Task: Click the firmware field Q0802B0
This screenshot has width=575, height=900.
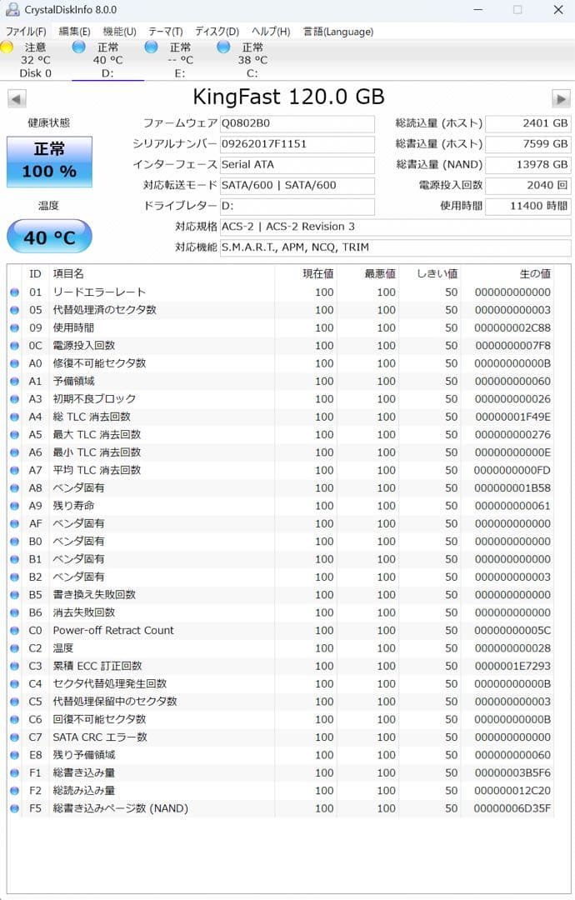Action: point(297,123)
